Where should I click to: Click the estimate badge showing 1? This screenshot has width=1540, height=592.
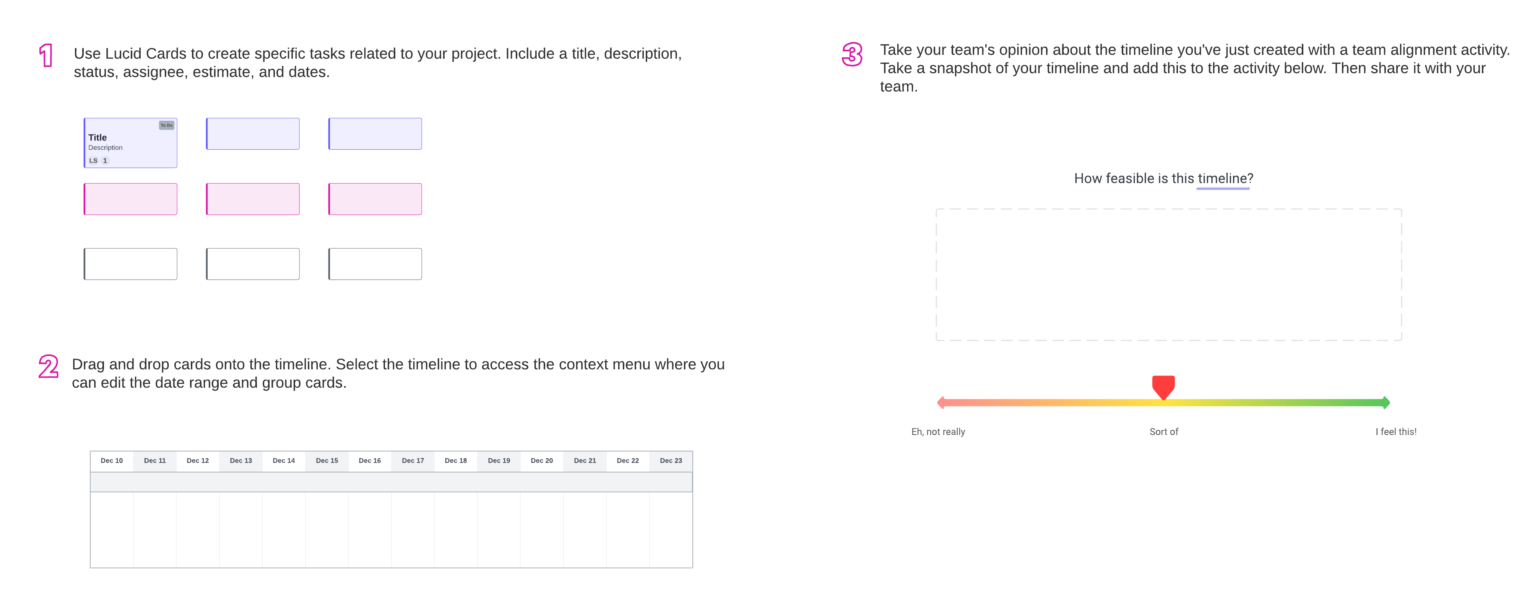(x=105, y=161)
